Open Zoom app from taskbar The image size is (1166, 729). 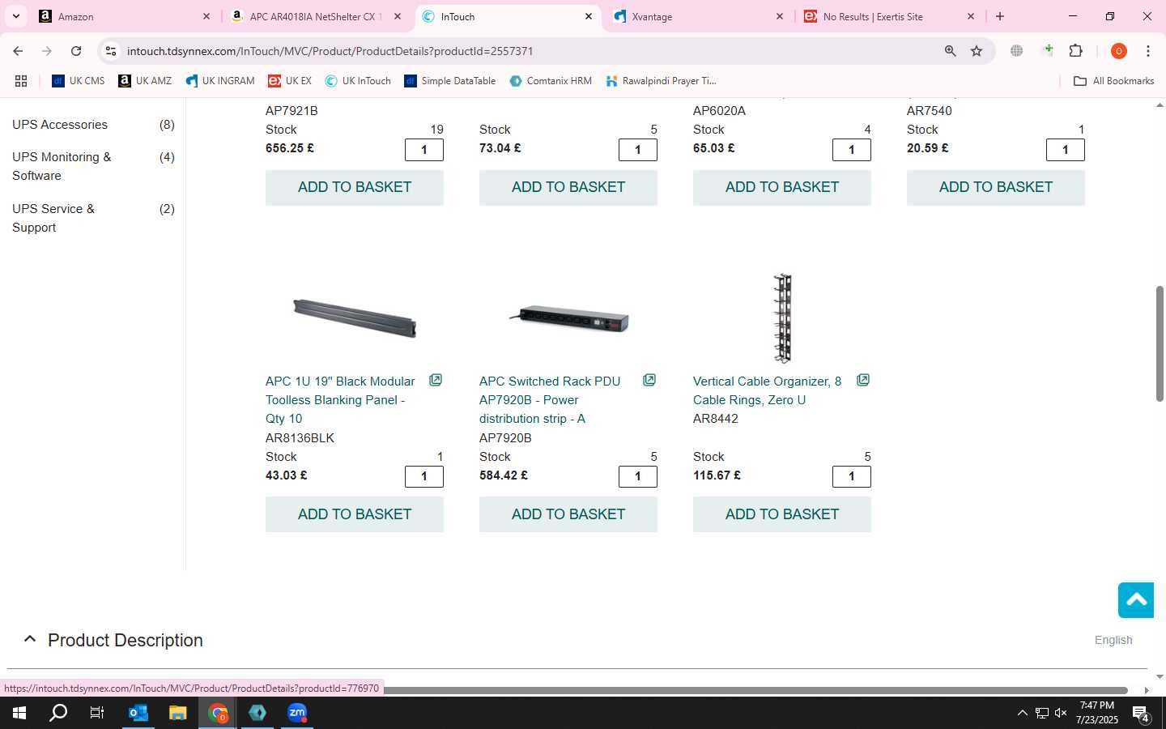point(297,713)
